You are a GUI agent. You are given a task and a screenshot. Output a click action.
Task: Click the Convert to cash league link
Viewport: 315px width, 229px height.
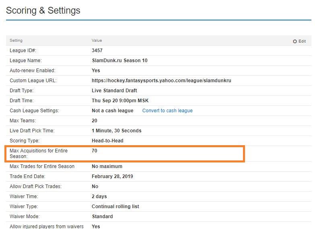point(167,111)
